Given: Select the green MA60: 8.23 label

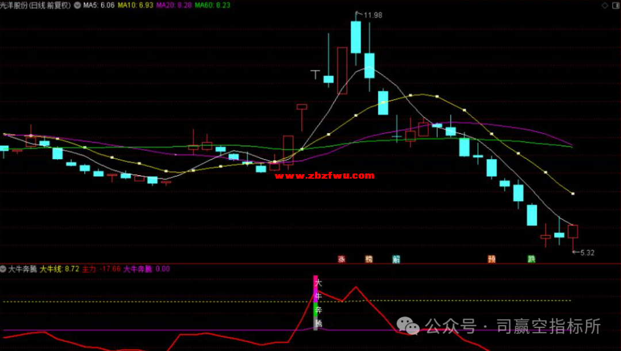Looking at the screenshot, I should 212,6.
